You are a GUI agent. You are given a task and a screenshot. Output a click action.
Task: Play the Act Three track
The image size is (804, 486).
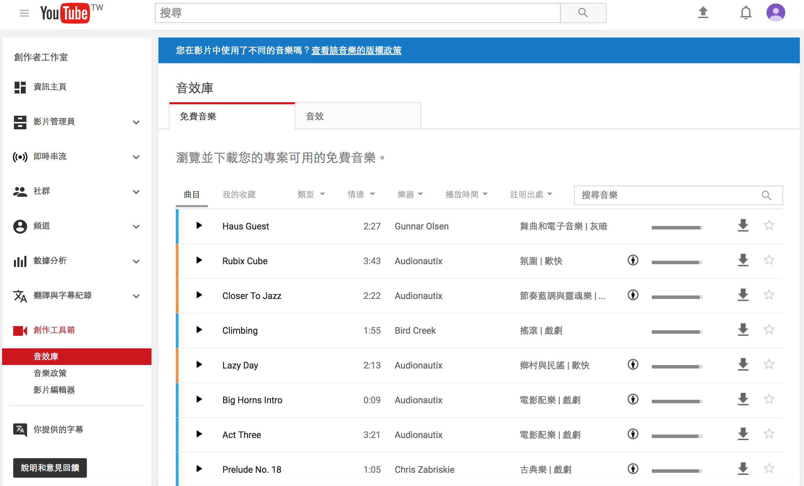coord(199,434)
